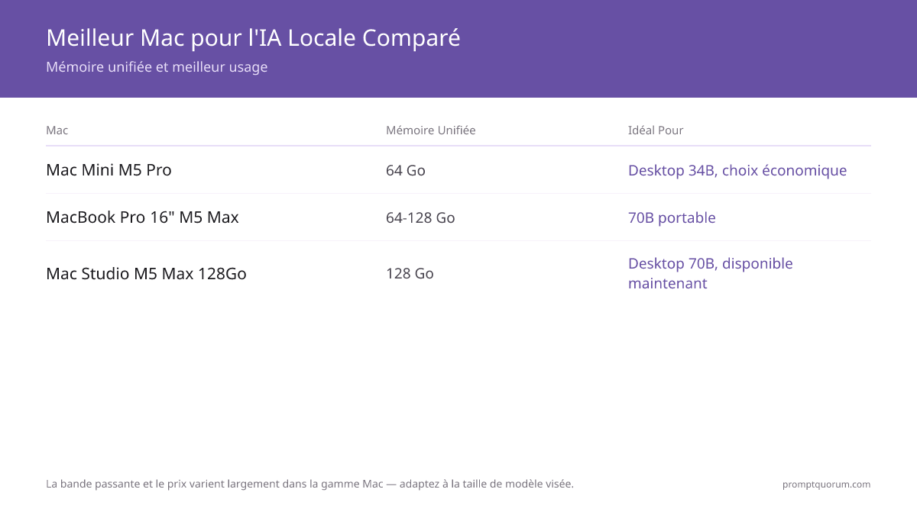Click the "64 Go" memory value
This screenshot has width=917, height=515.
tap(406, 170)
